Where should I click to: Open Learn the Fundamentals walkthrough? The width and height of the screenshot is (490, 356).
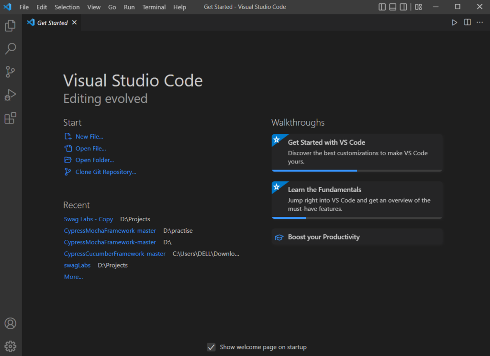(x=357, y=200)
